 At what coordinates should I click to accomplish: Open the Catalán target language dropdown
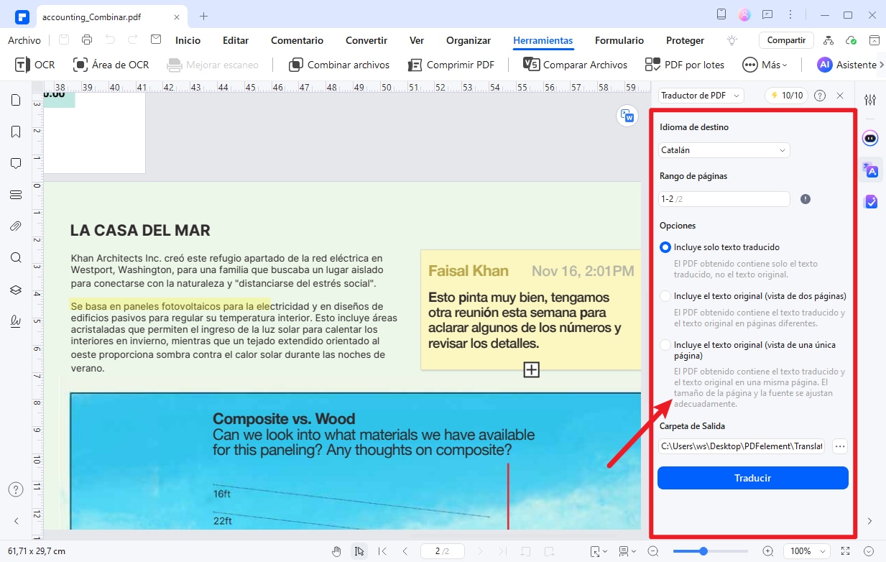coord(724,150)
